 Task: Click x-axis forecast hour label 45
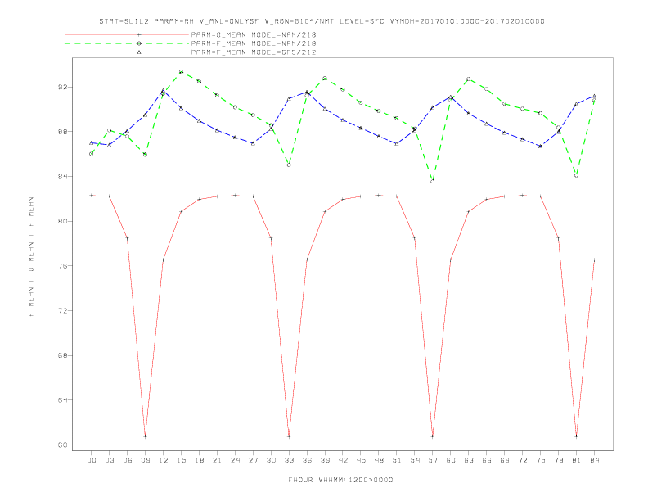(x=361, y=460)
